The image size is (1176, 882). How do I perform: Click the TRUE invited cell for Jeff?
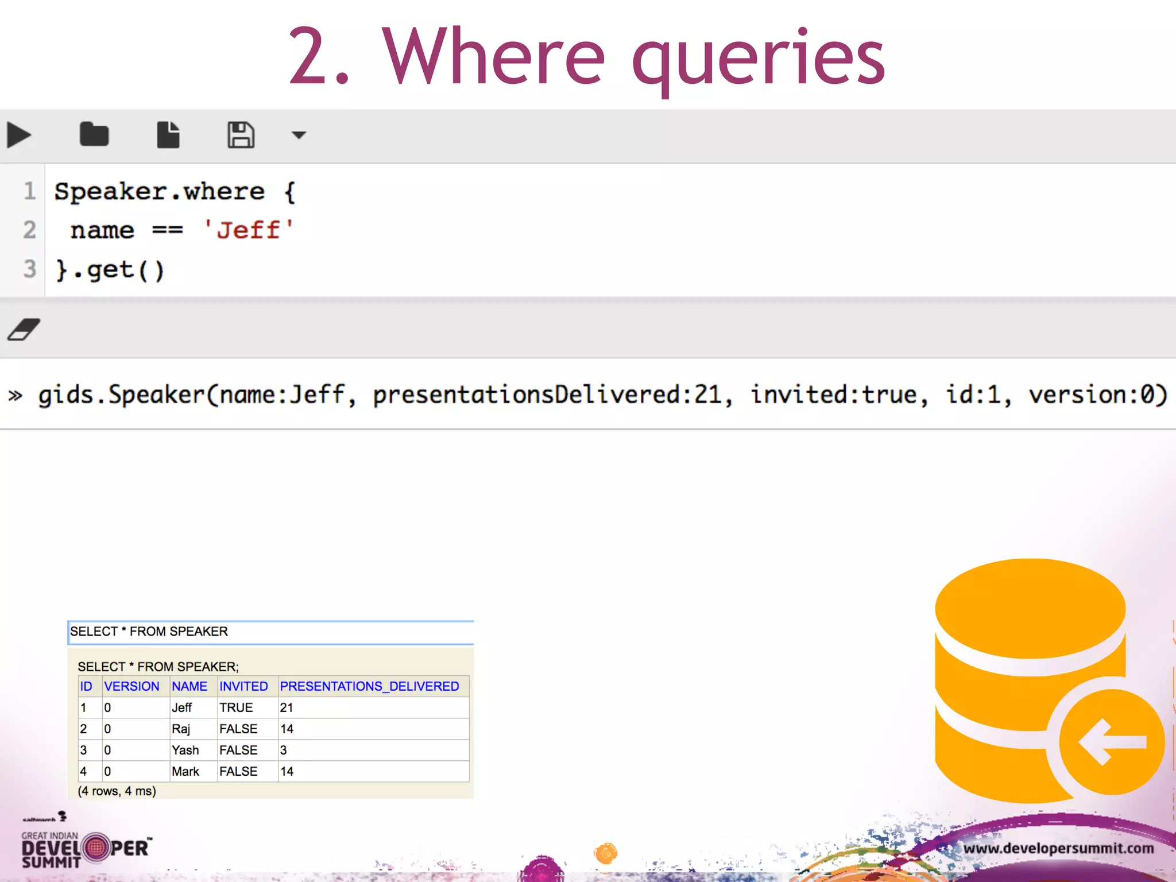pos(247,707)
